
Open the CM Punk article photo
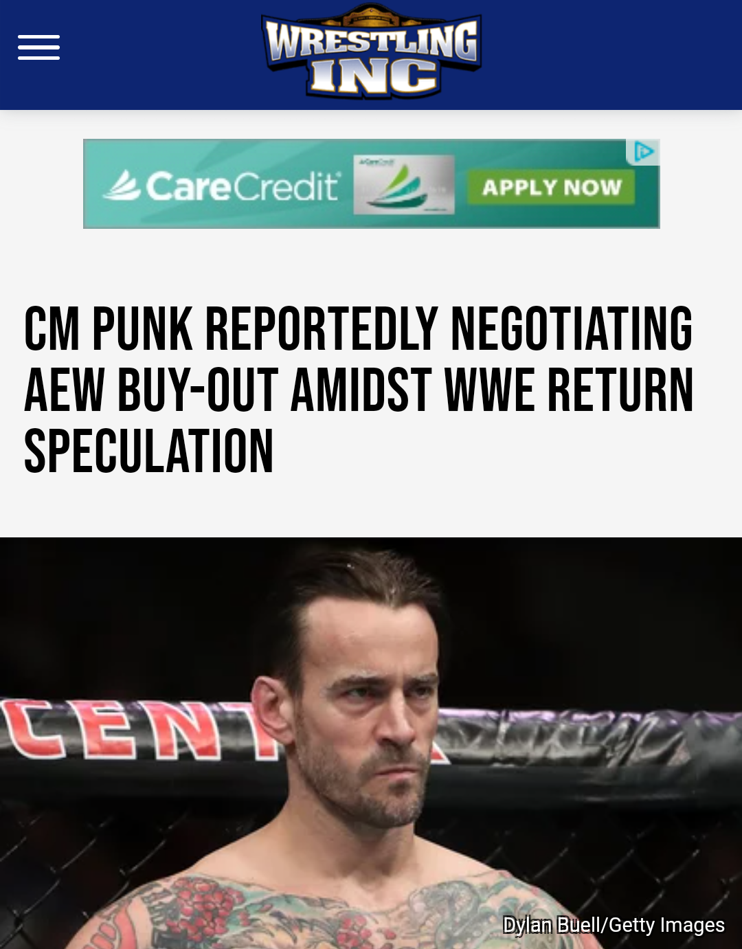point(371,743)
